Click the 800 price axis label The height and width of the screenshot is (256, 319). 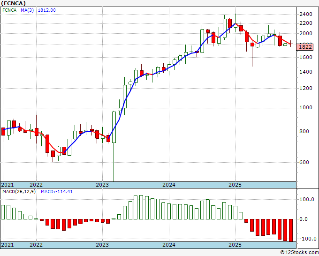pos(304,132)
